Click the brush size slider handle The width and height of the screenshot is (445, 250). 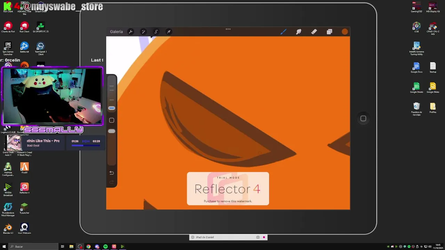pos(112,108)
